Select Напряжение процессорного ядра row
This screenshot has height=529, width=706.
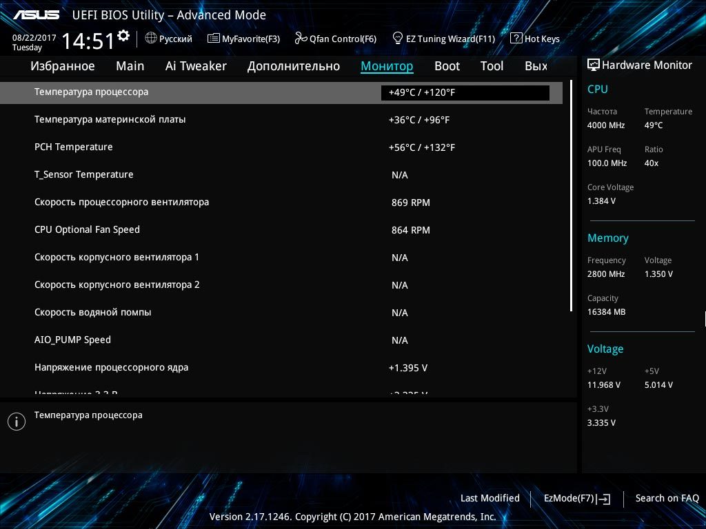pos(281,368)
